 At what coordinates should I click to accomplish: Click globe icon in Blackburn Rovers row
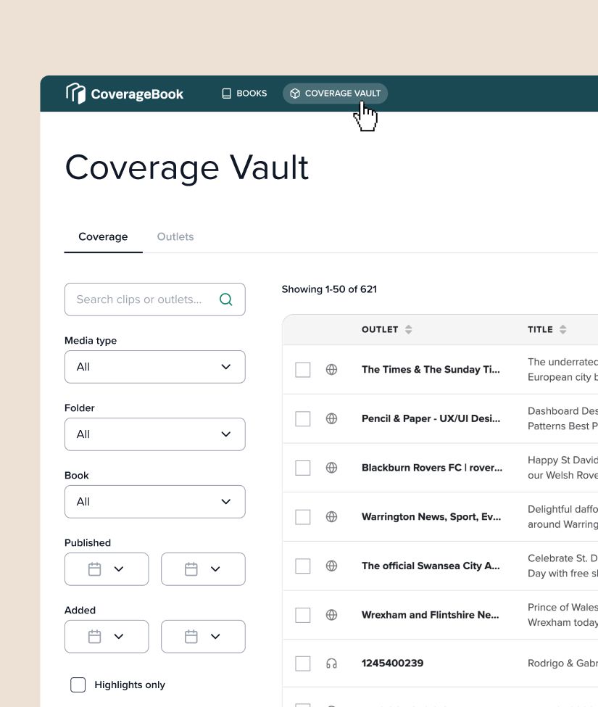pos(332,468)
